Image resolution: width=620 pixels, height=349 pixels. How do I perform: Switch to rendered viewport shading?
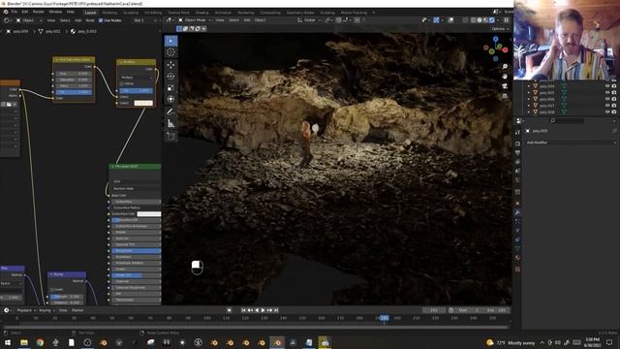point(492,20)
